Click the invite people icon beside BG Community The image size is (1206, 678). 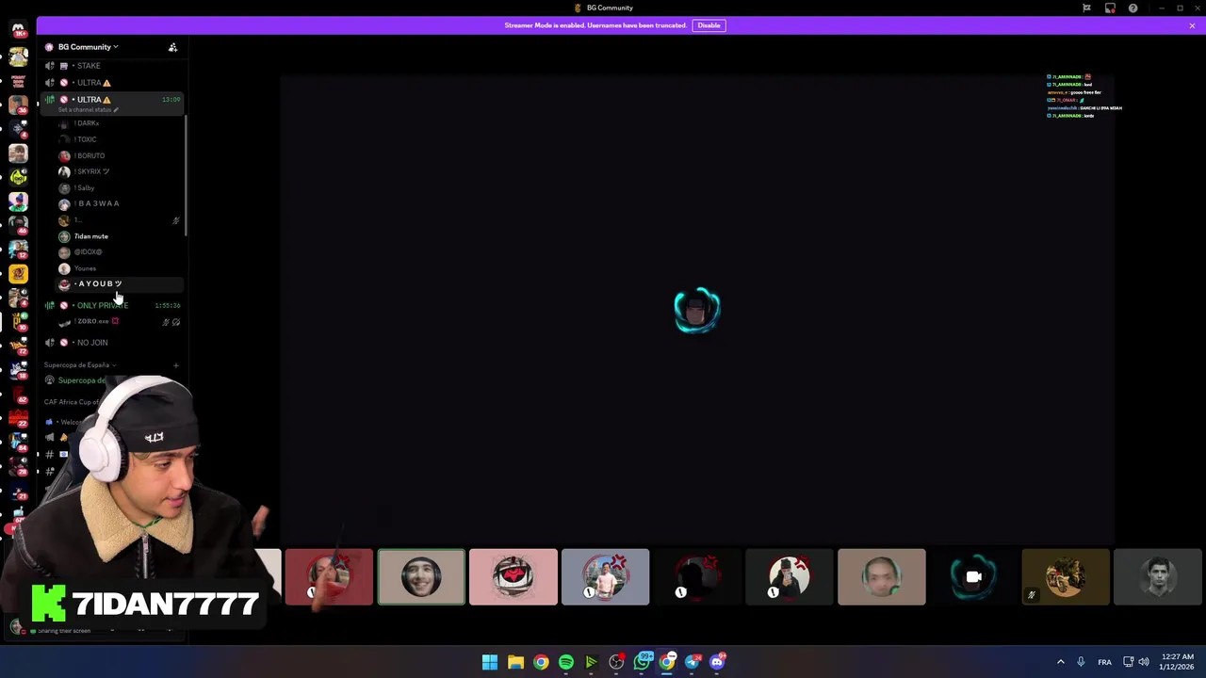pyautogui.click(x=172, y=47)
